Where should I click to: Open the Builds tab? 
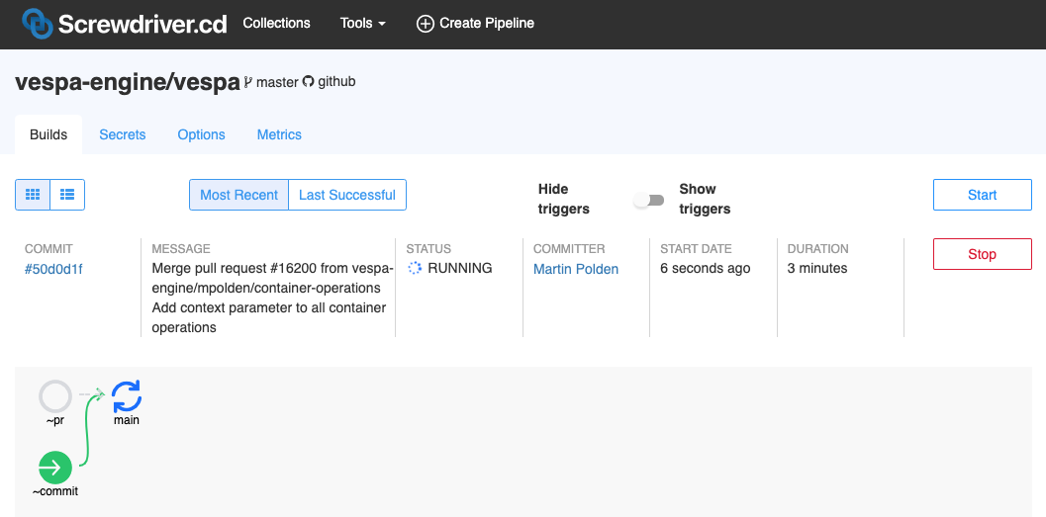(48, 134)
